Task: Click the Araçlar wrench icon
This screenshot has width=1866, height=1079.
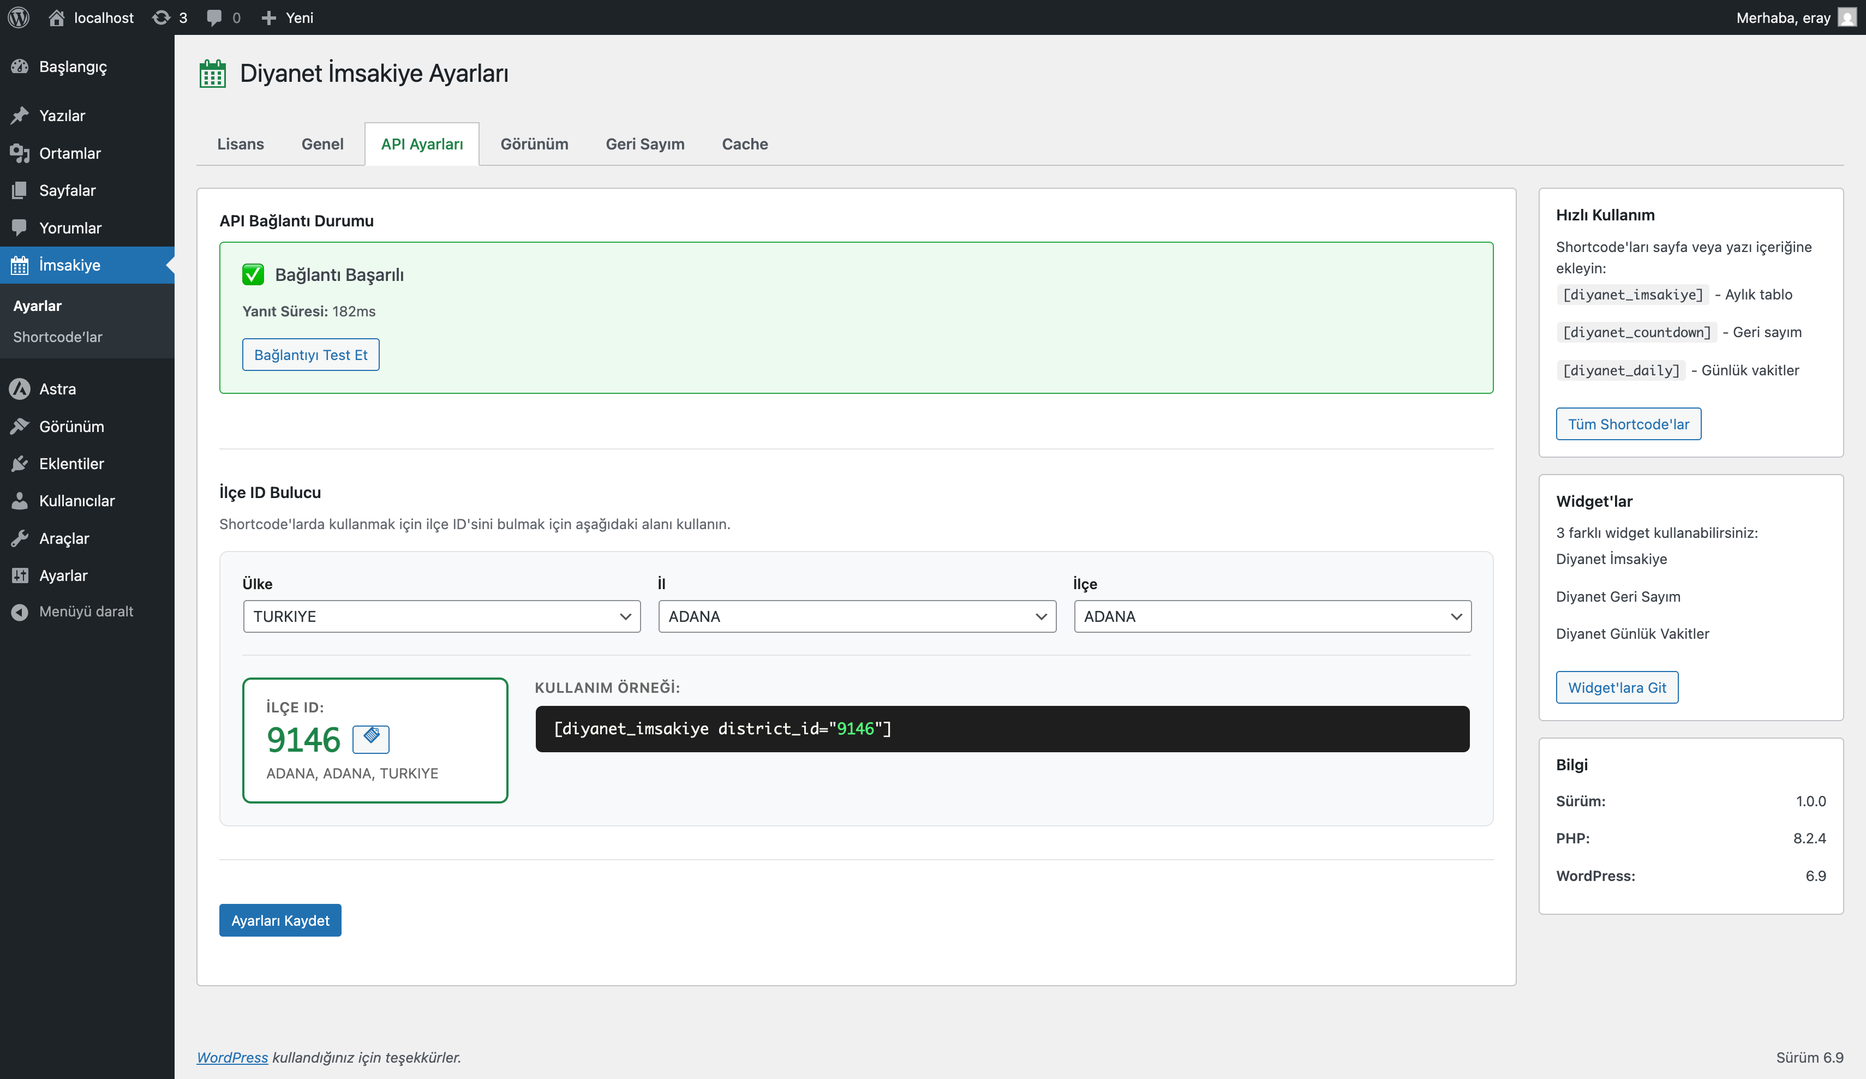Action: pyautogui.click(x=20, y=538)
